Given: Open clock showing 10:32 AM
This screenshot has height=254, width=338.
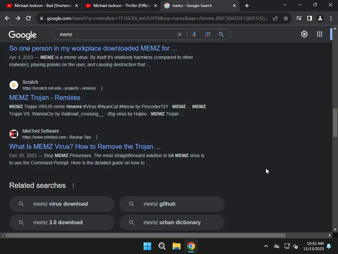Looking at the screenshot, I should (x=314, y=246).
